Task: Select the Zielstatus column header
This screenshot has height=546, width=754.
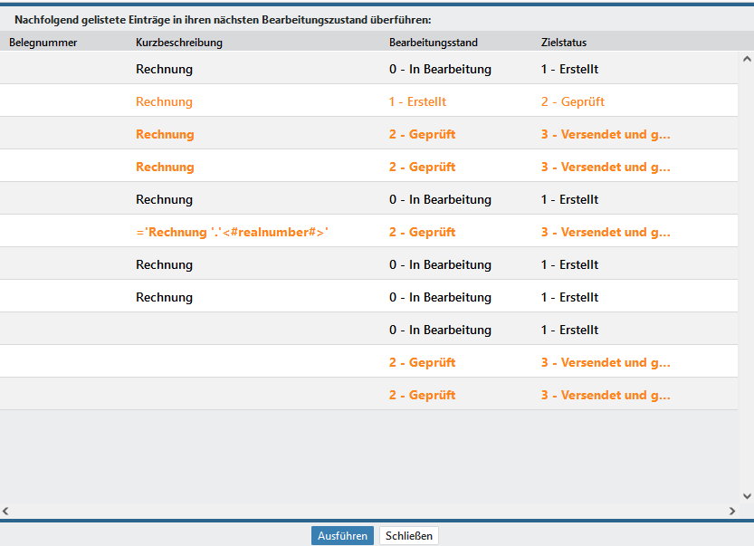Action: pyautogui.click(x=564, y=43)
